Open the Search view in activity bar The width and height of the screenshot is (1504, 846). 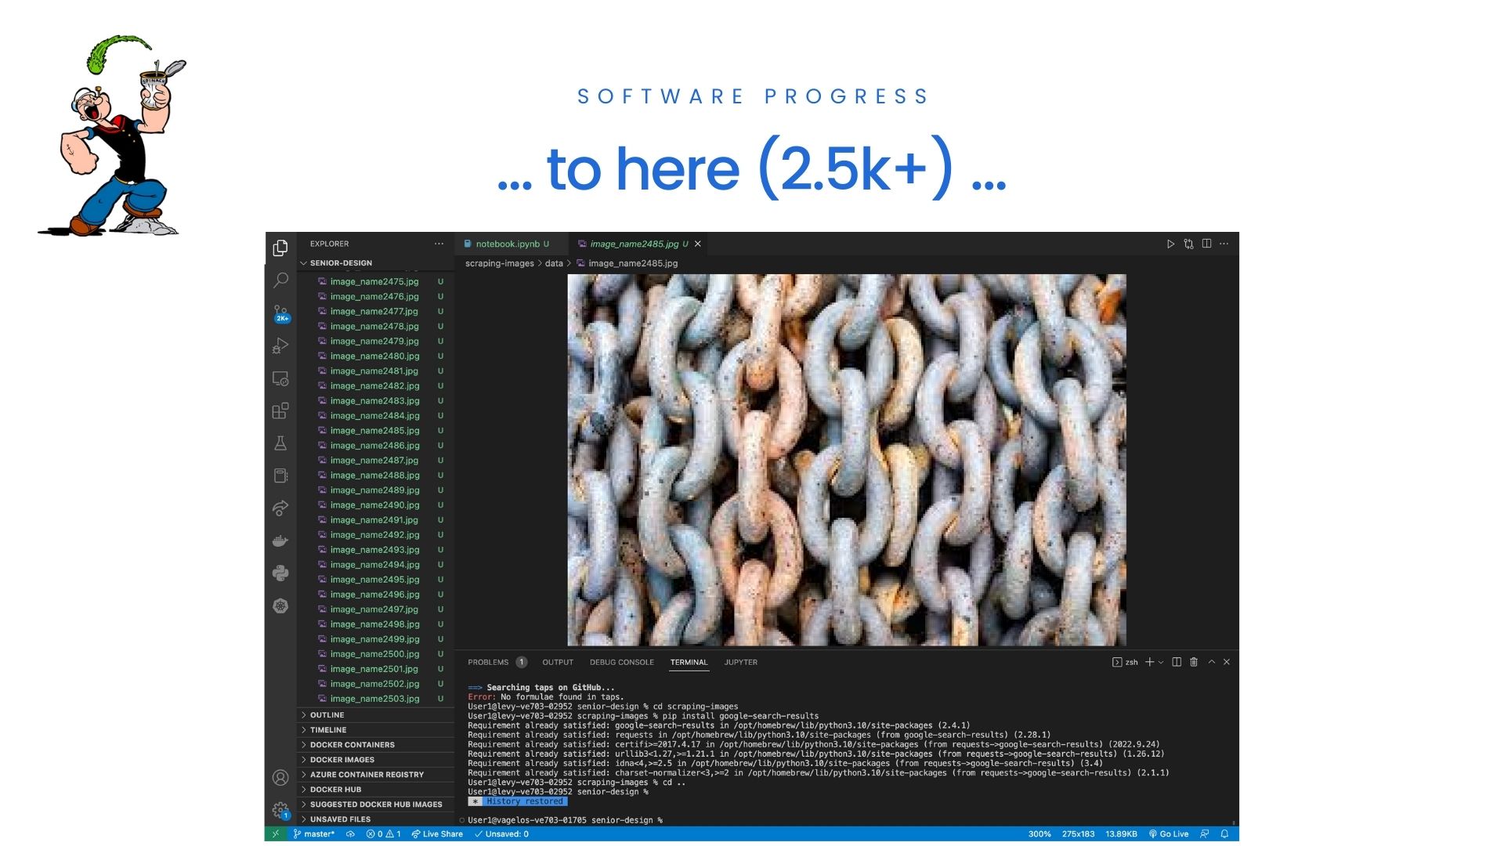[280, 280]
